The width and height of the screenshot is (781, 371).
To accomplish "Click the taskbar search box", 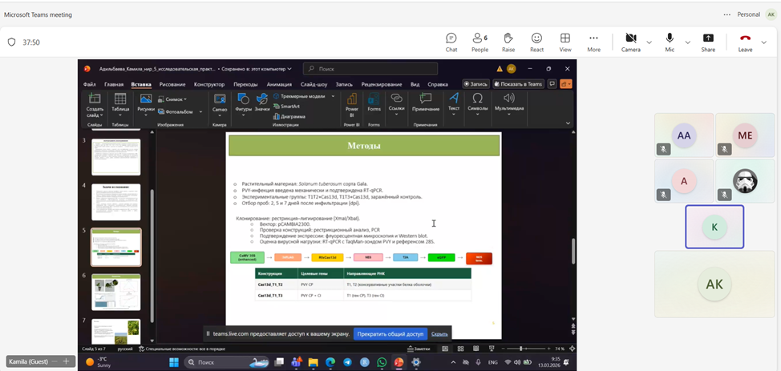I will tap(216, 362).
